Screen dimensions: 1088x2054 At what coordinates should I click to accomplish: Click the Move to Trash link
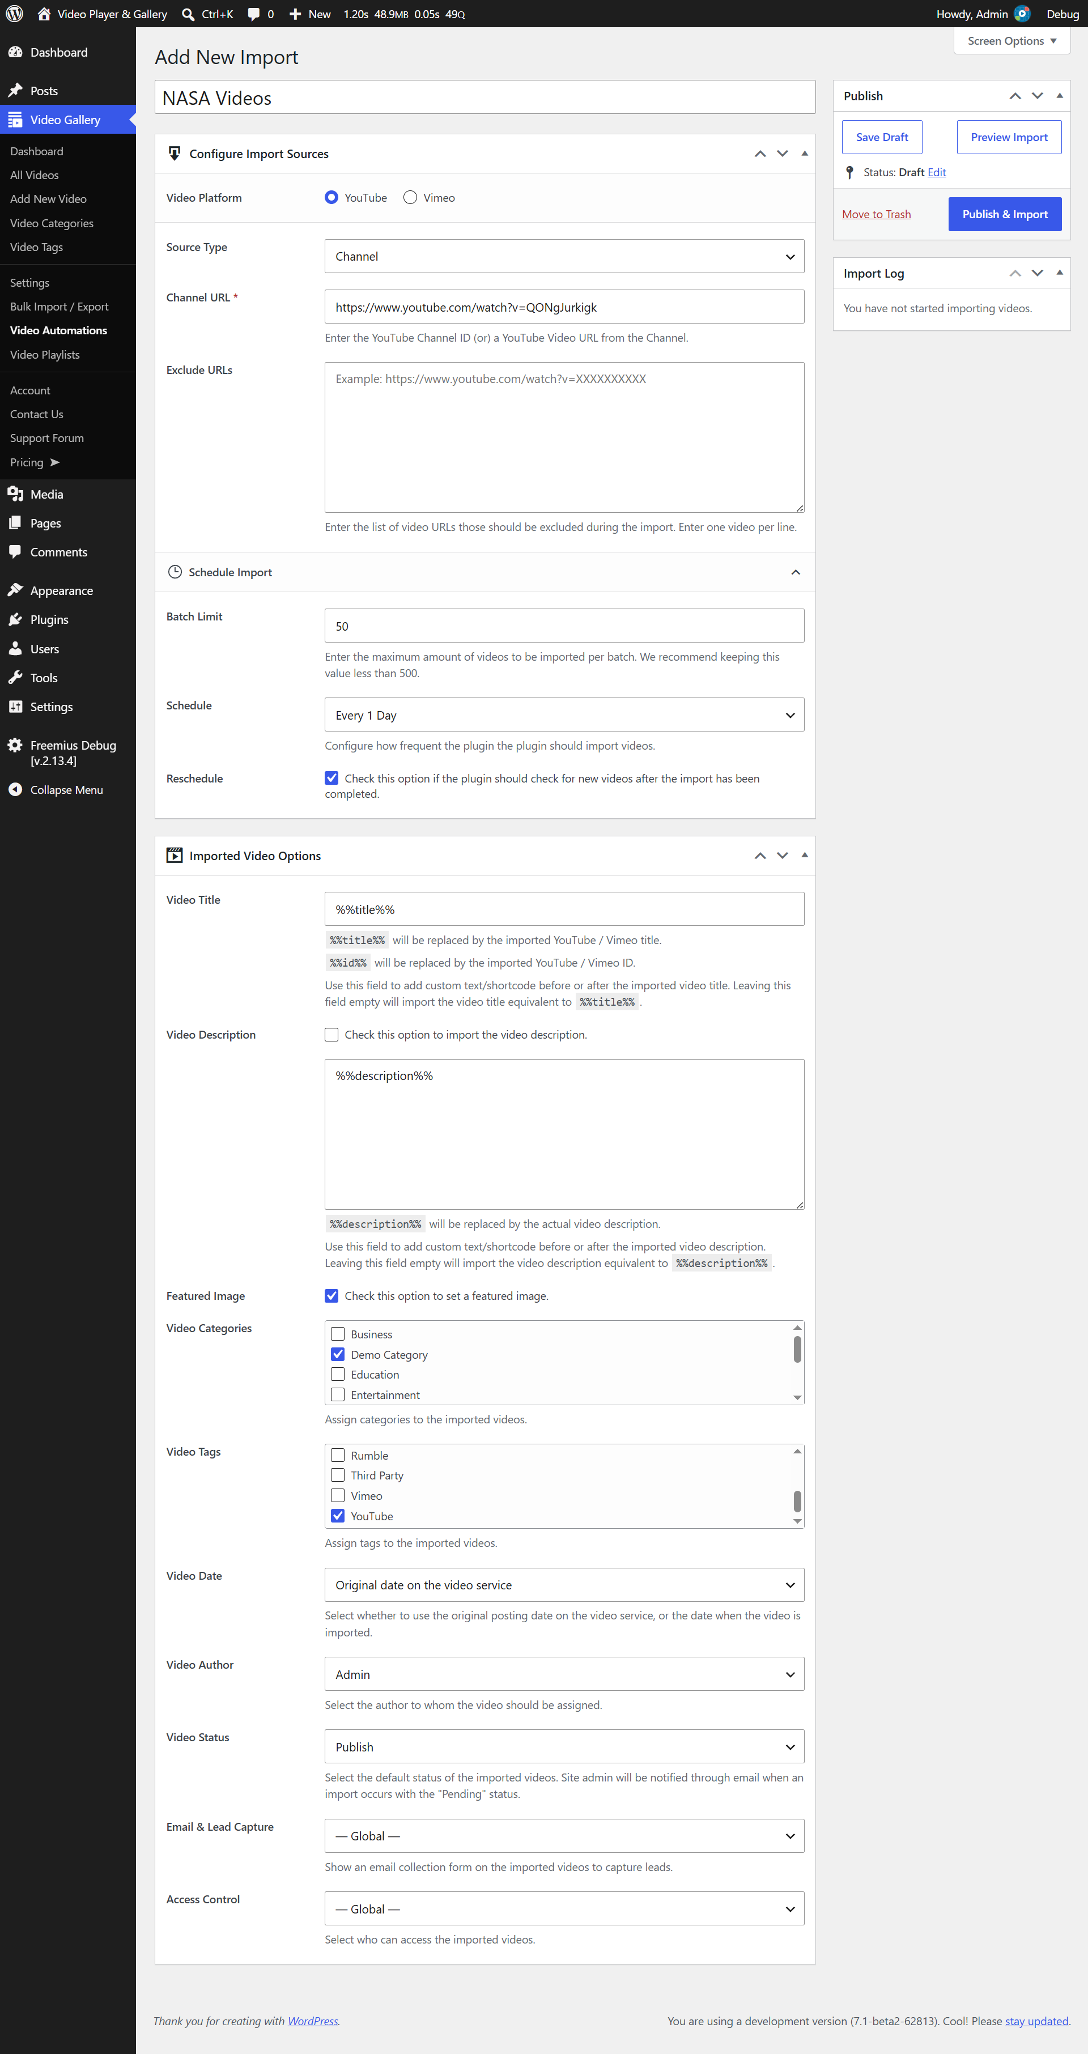tap(877, 214)
